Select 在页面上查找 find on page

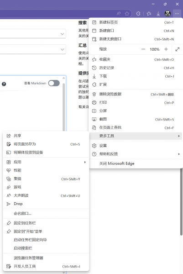(x=135, y=127)
